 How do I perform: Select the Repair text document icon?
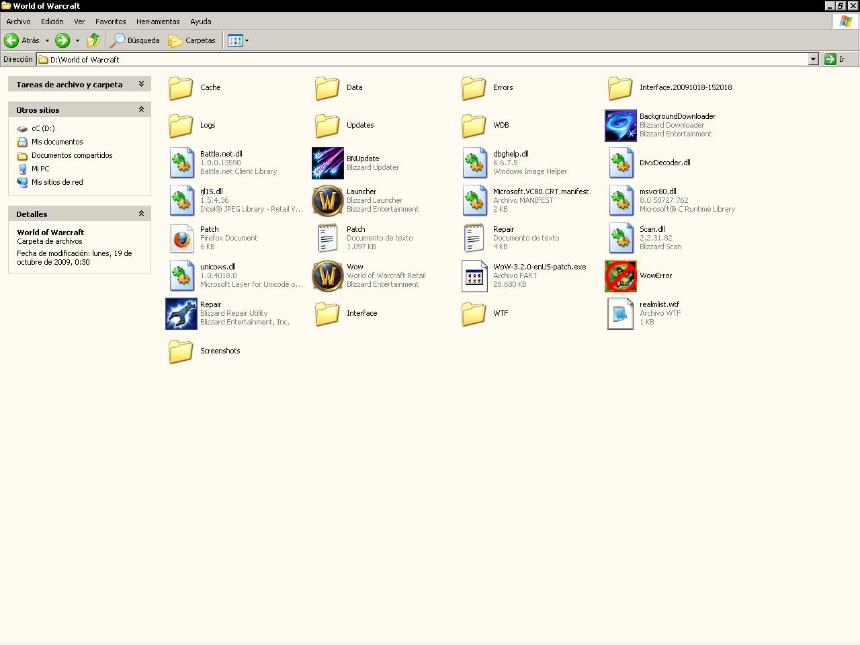474,239
